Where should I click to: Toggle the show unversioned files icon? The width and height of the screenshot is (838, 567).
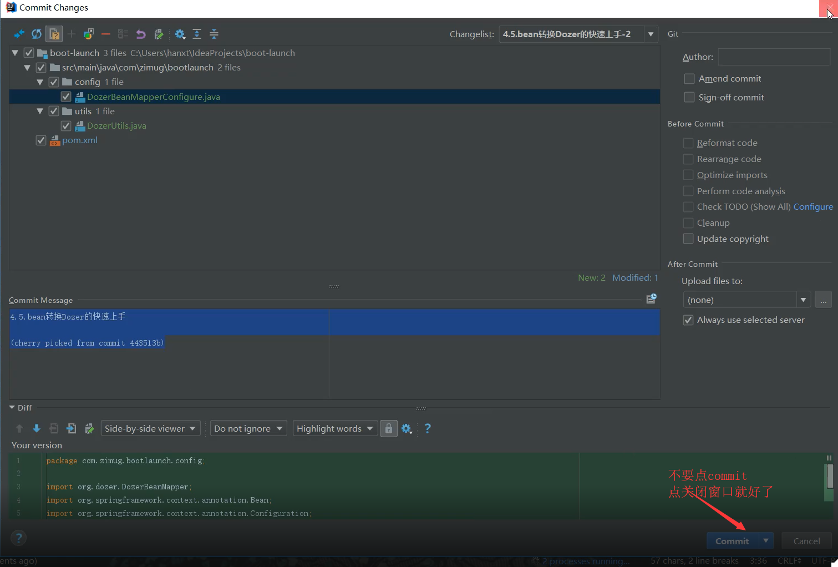click(x=54, y=34)
